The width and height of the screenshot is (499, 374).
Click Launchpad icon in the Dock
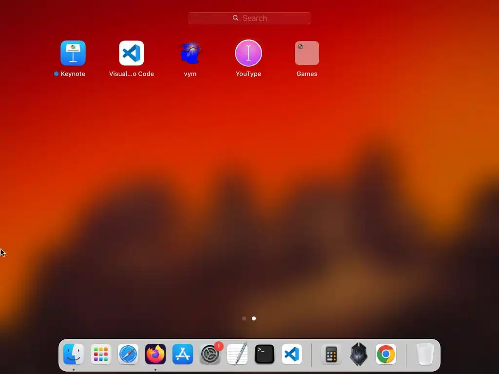pyautogui.click(x=101, y=354)
